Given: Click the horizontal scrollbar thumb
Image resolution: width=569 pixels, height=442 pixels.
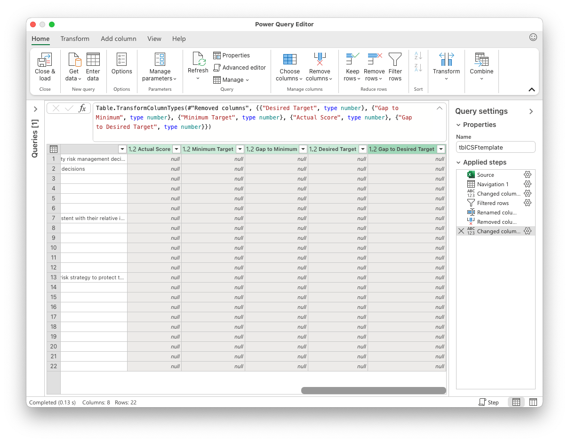Looking at the screenshot, I should click(x=373, y=390).
